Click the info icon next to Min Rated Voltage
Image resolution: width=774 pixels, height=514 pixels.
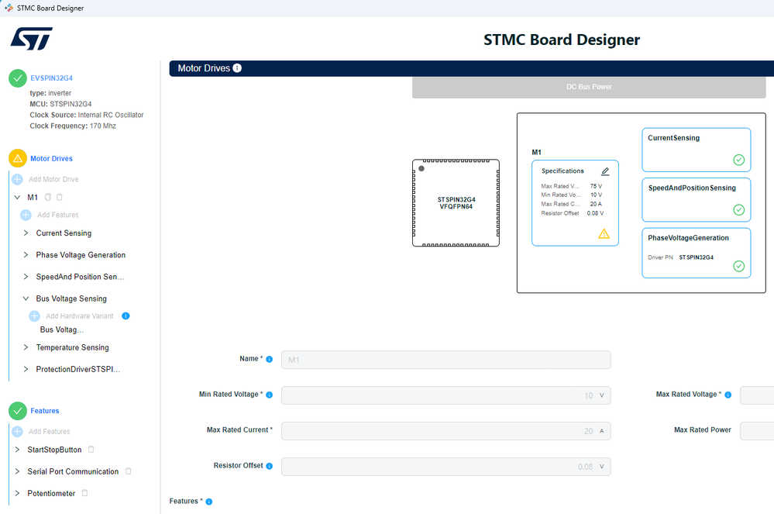[270, 395]
